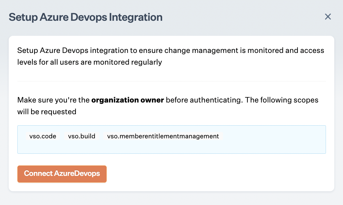The image size is (343, 205).
Task: Select the vso.memberentitlementmanagement scope tag
Action: pyautogui.click(x=163, y=136)
